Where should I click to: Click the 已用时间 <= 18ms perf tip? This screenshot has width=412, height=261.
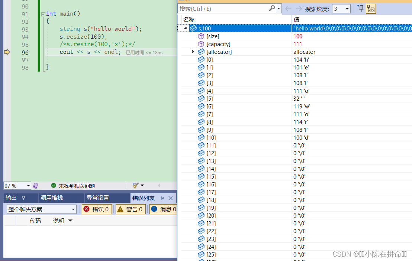pyautogui.click(x=145, y=53)
